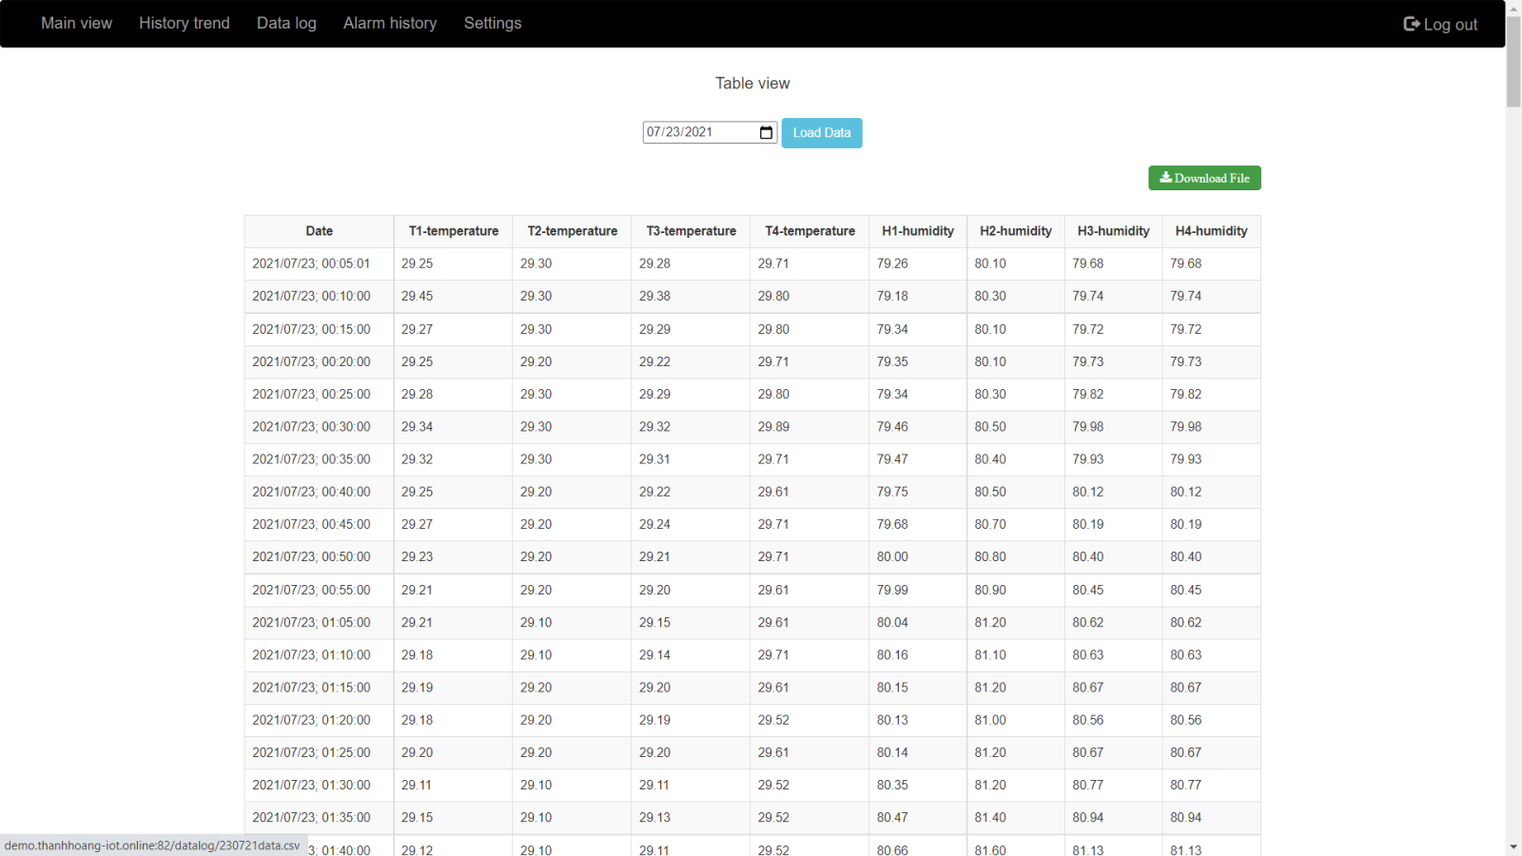Select the 2021/07/23; 01:25:00 date cell

coord(320,752)
